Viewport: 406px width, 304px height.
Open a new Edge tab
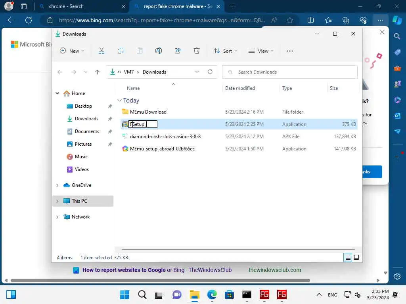233,6
